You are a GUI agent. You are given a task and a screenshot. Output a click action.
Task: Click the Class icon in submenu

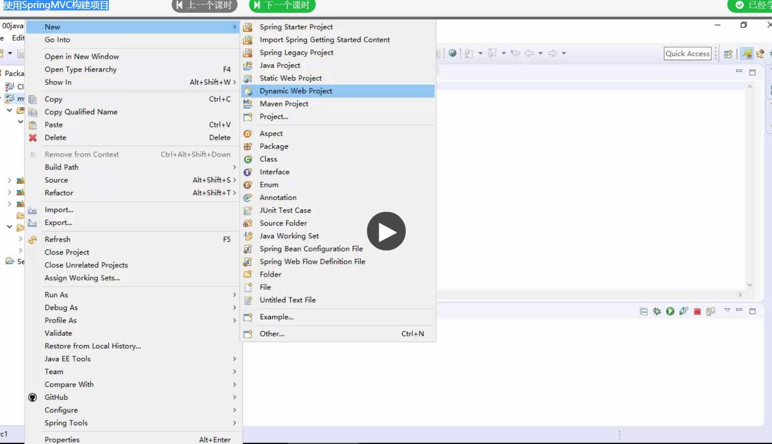(248, 159)
